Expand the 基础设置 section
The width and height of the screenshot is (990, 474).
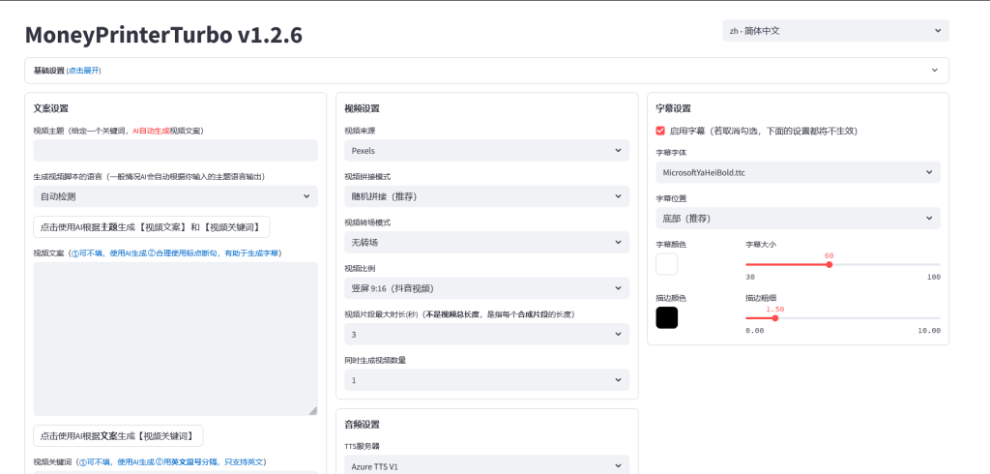click(486, 71)
